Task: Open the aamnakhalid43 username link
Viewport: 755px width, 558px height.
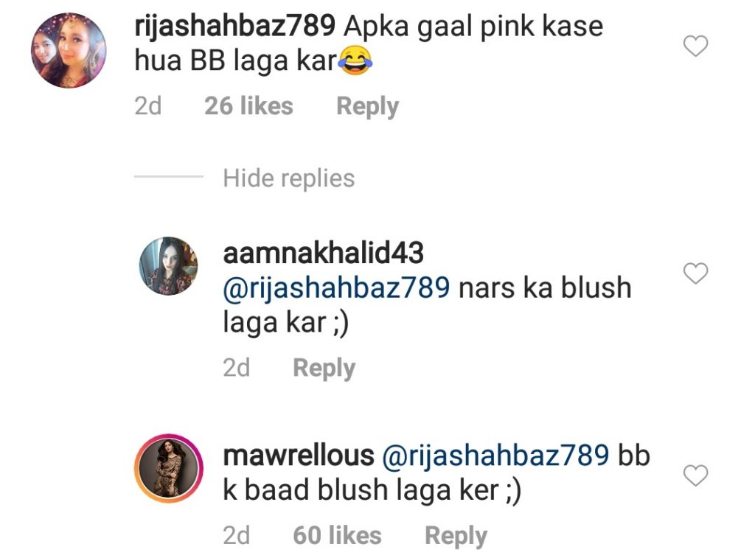Action: [x=323, y=253]
